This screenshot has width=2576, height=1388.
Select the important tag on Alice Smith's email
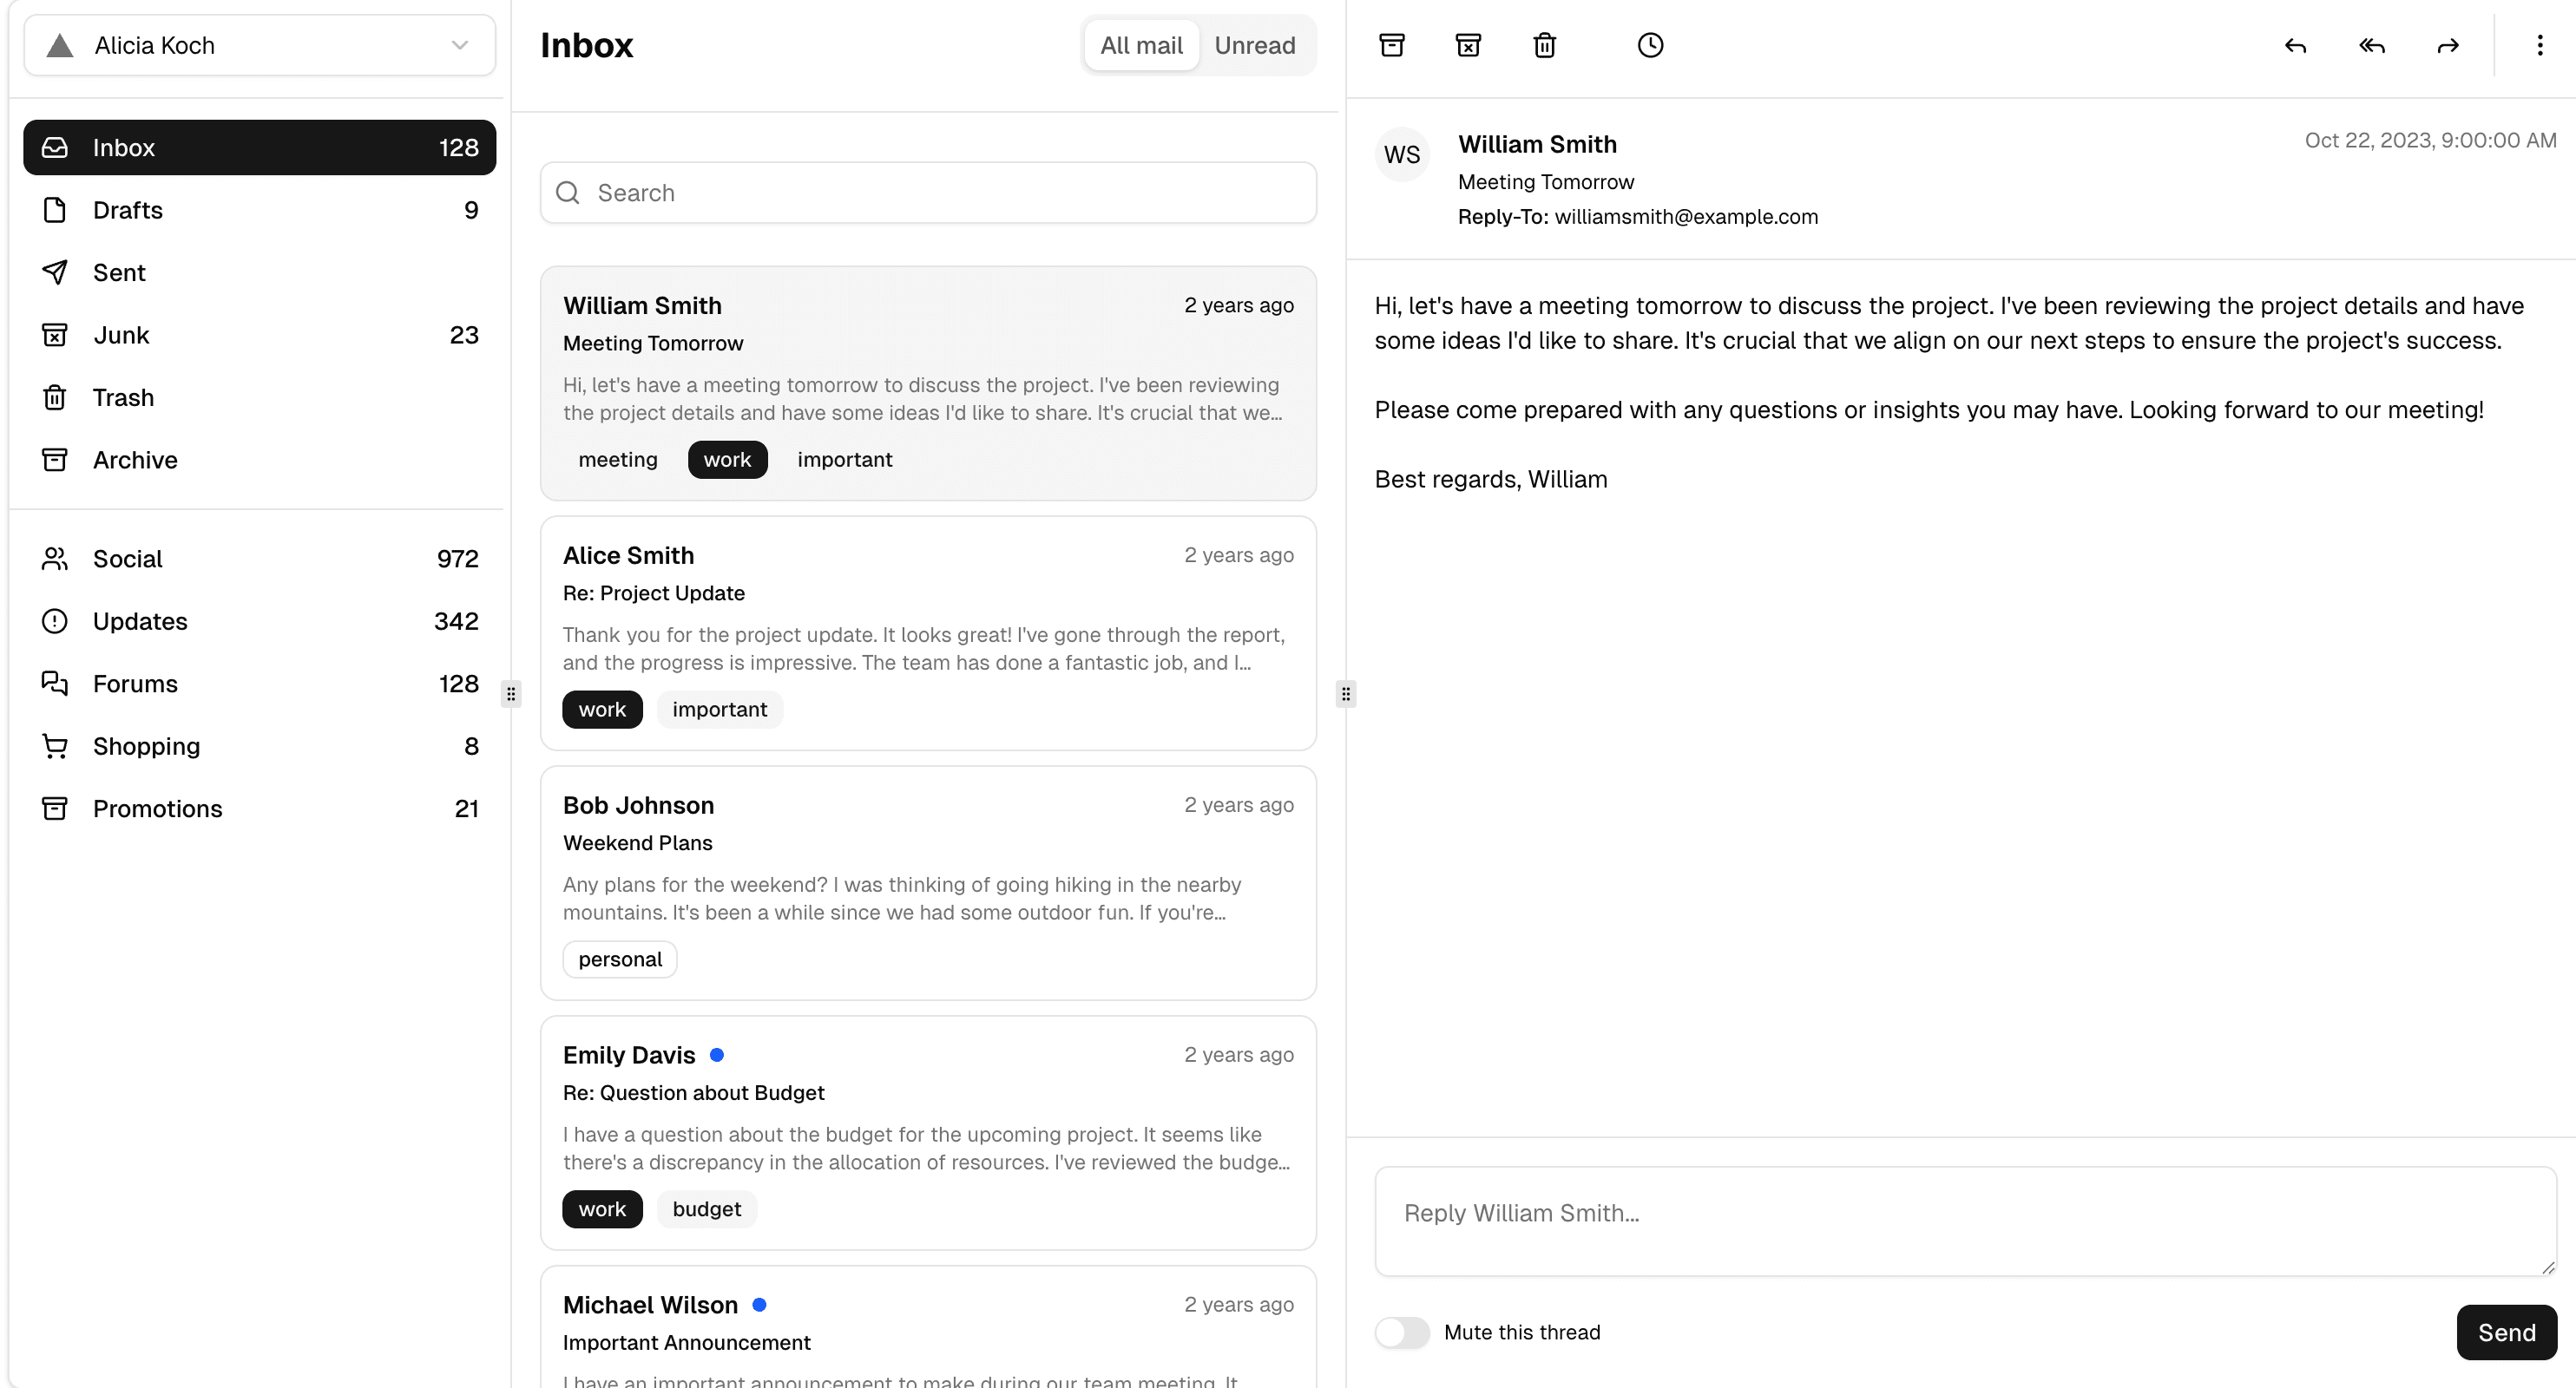[719, 709]
